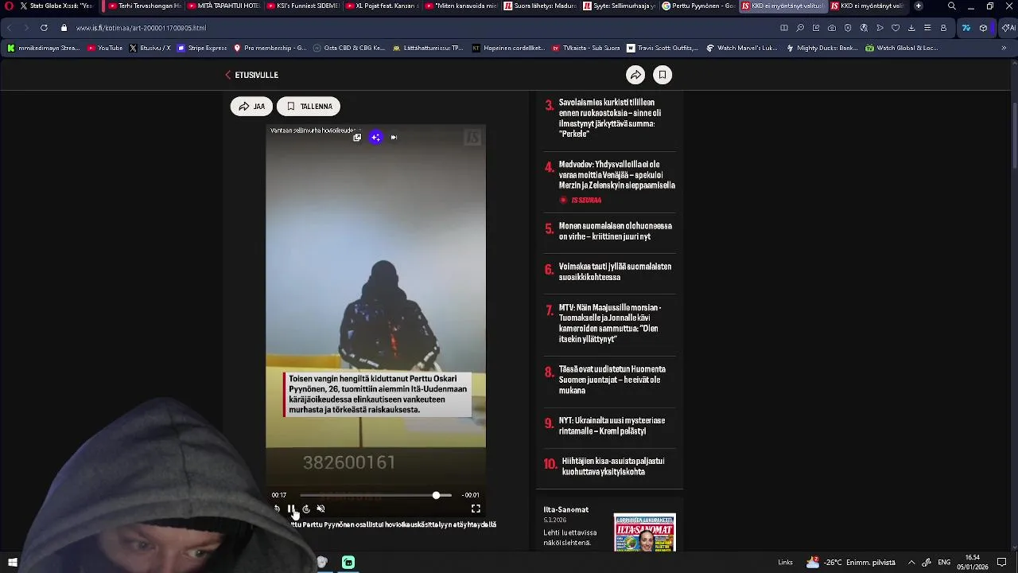
Task: Click the ENG language indicator
Action: click(x=944, y=563)
